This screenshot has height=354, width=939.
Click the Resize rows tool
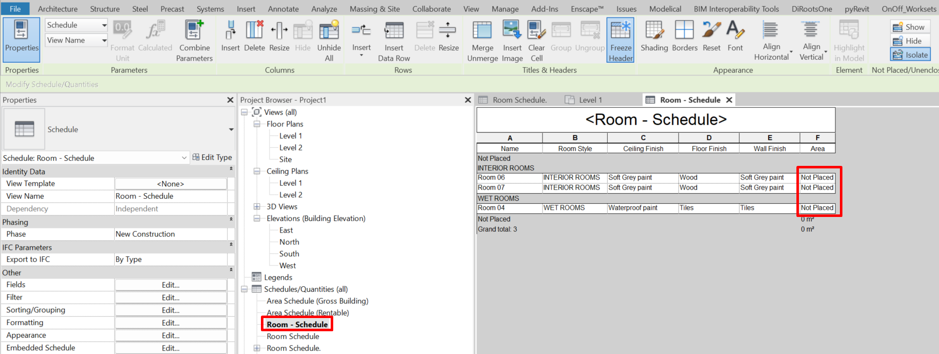pyautogui.click(x=449, y=36)
